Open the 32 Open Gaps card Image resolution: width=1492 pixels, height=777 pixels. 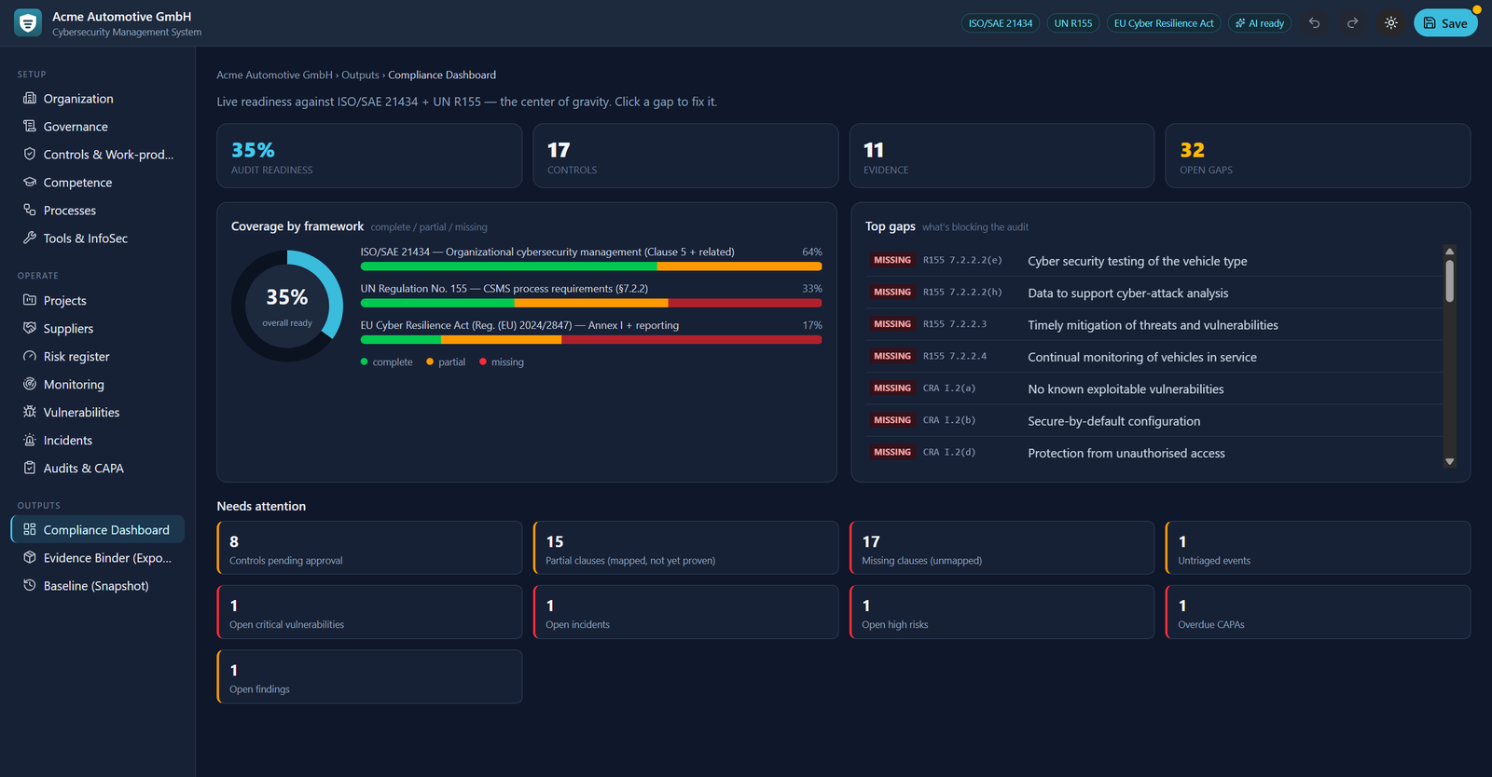pyautogui.click(x=1318, y=156)
